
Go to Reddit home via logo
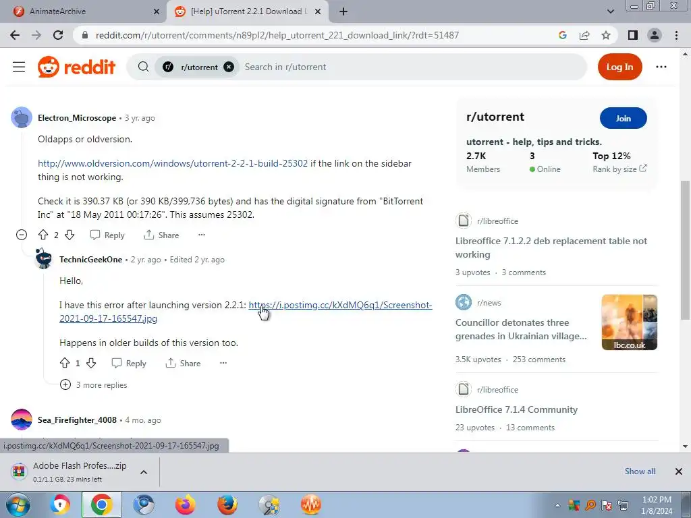pyautogui.click(x=77, y=67)
